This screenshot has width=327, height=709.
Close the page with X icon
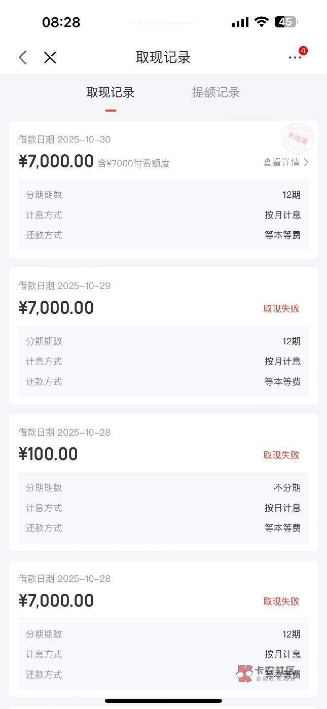[x=50, y=57]
